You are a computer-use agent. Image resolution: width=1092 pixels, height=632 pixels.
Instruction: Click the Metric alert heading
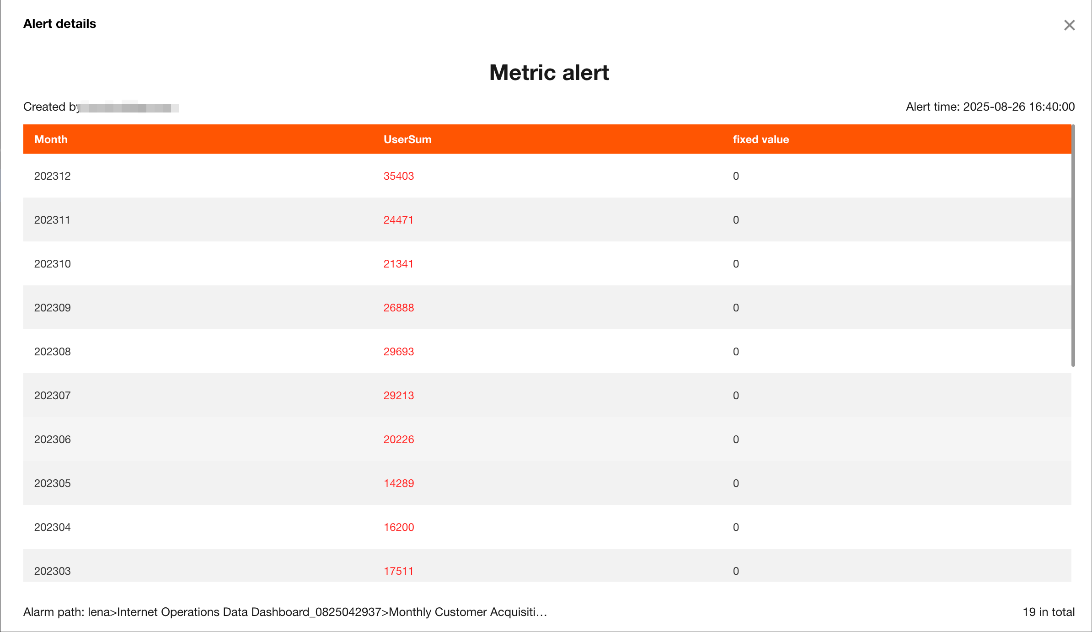click(x=549, y=73)
